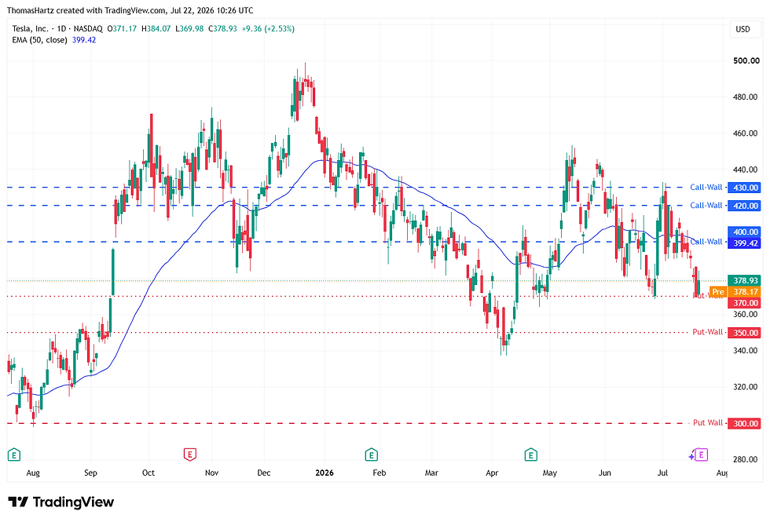Click the 440.00 price axis label

tap(746, 170)
